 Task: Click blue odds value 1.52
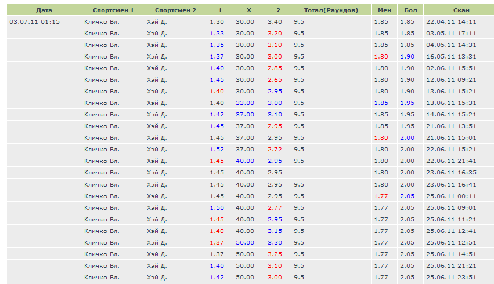(217, 150)
